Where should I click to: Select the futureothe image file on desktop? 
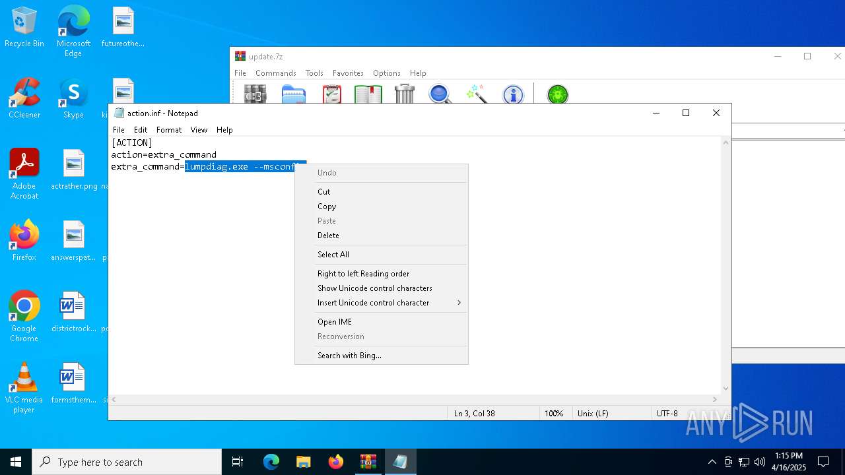tap(123, 28)
